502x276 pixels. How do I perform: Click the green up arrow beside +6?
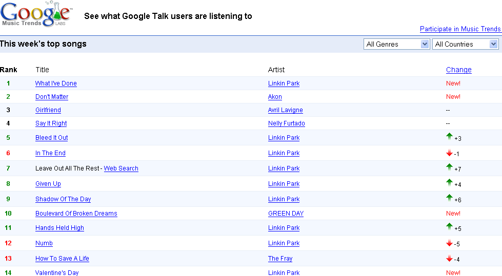(450, 198)
